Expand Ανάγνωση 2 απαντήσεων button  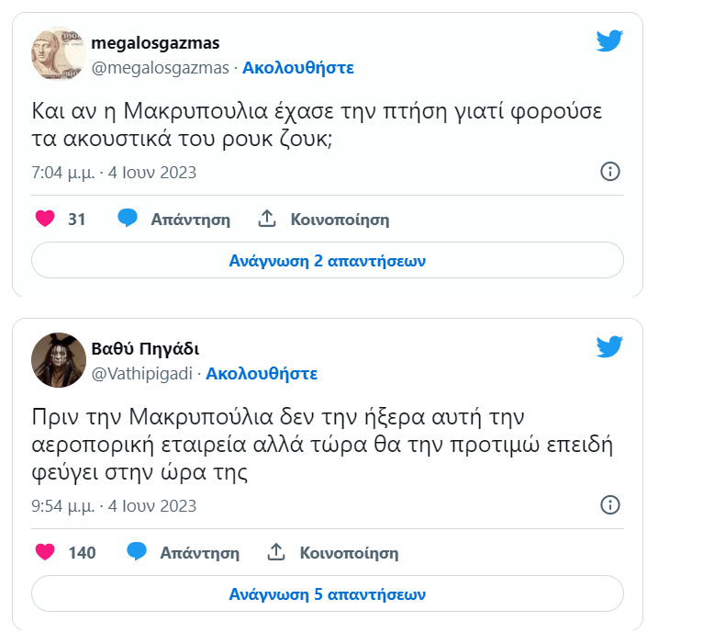[328, 261]
